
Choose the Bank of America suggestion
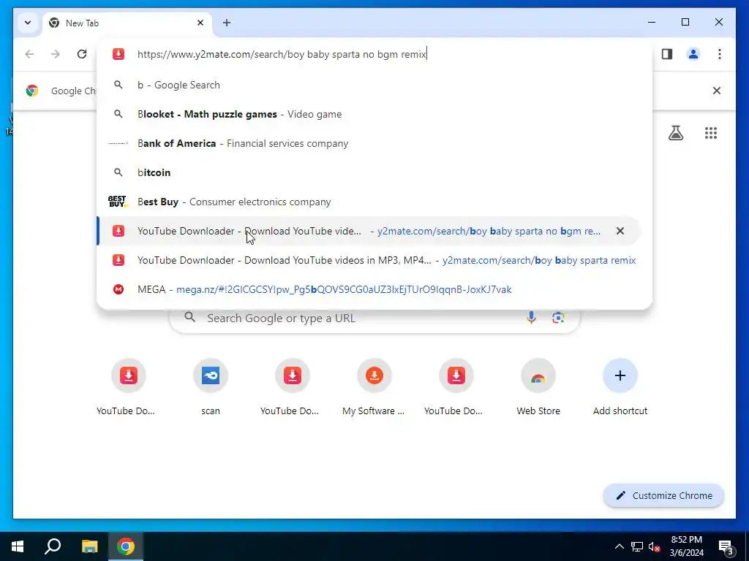(x=374, y=143)
